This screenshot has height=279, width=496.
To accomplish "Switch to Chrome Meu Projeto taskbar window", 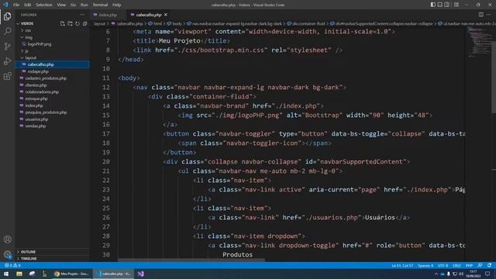I will [x=72, y=274].
